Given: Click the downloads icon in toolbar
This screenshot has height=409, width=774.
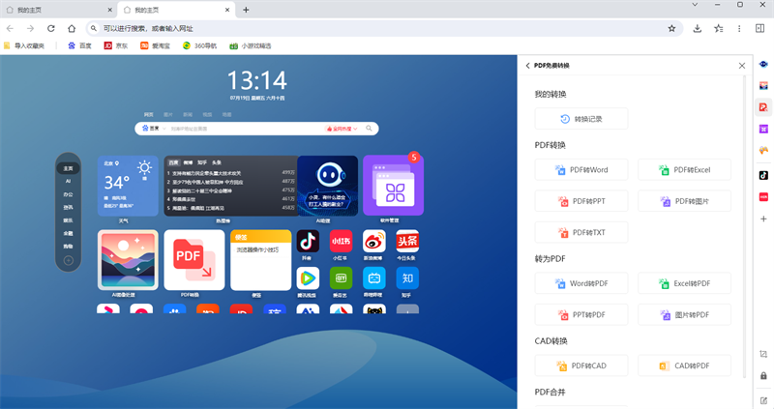Looking at the screenshot, I should [698, 28].
